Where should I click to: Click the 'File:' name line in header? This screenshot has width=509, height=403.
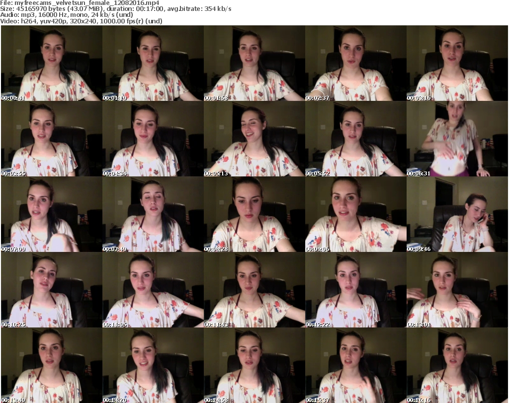[80, 3]
